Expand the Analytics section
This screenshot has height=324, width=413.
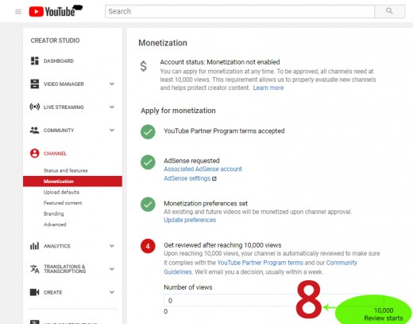click(112, 246)
